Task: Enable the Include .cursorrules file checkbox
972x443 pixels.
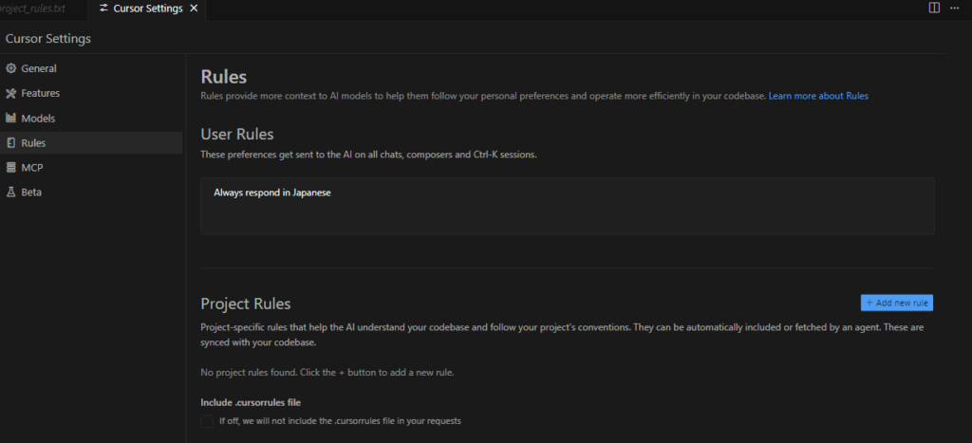Action: [x=206, y=421]
